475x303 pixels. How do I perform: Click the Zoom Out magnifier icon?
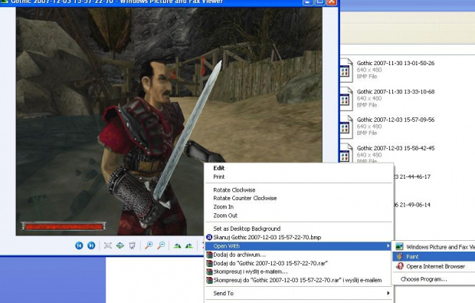(161, 245)
